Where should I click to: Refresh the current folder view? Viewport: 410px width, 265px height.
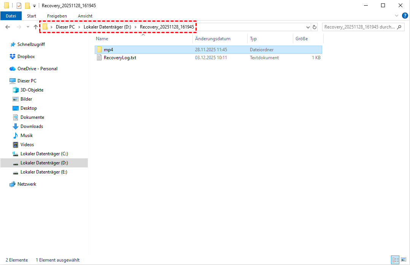pos(314,27)
